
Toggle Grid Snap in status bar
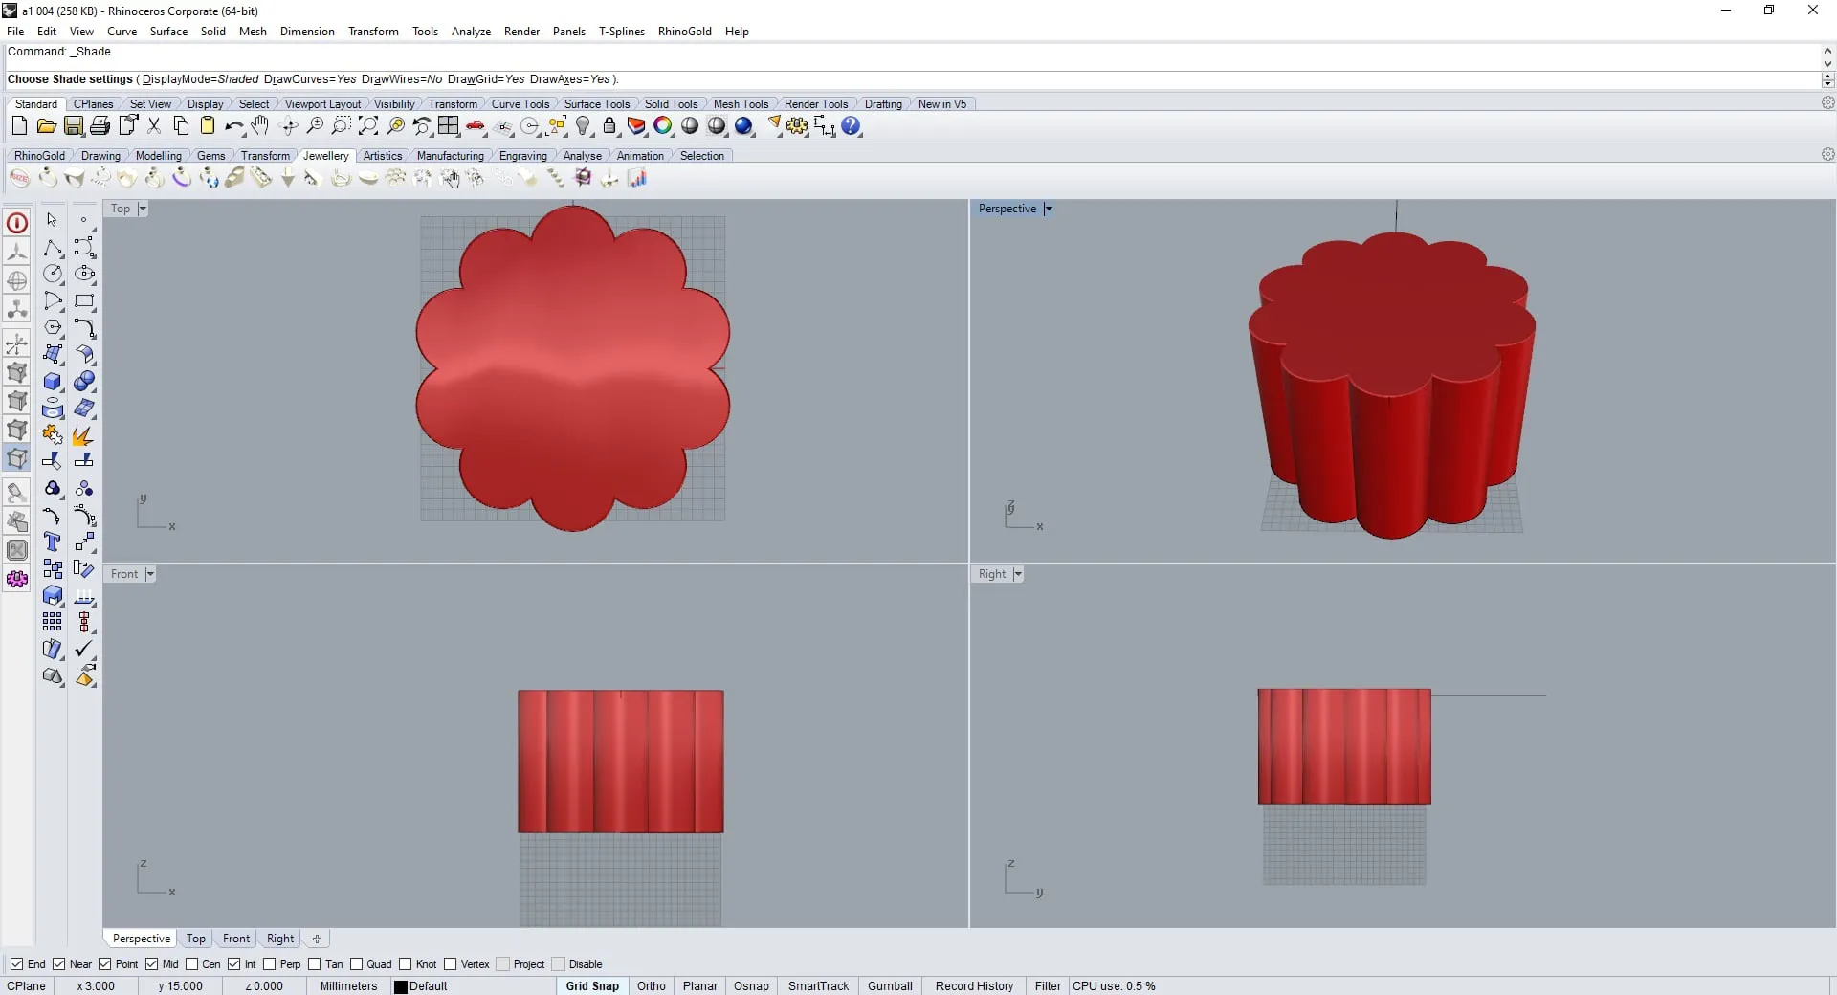[x=592, y=986]
